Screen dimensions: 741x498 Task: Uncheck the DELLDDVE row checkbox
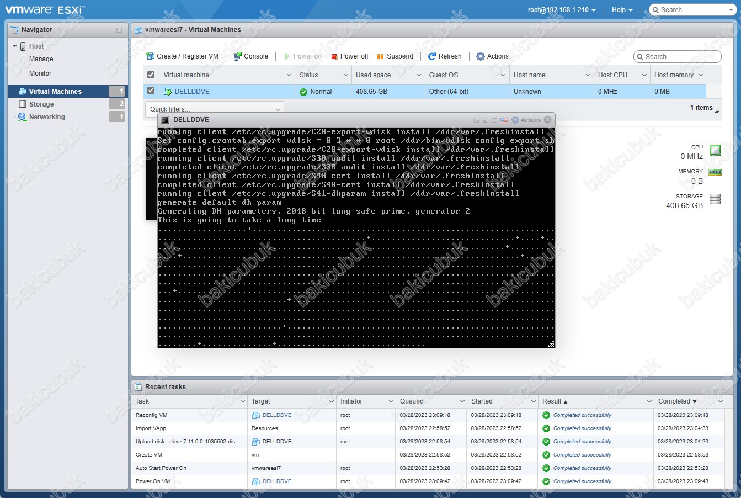pos(151,91)
